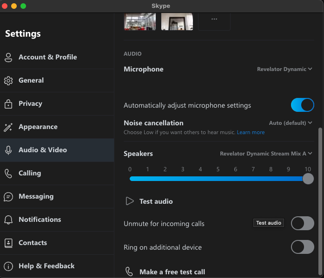Click the Account & Profile person icon
Viewport: 324px width, 278px height.
tap(8, 58)
